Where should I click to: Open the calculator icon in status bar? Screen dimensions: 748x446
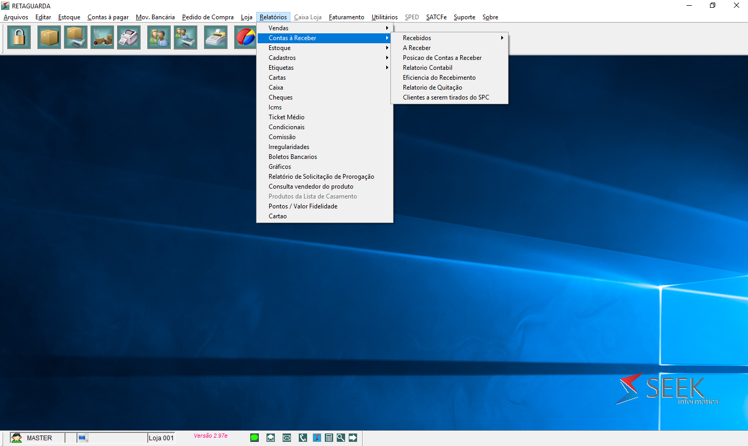(x=329, y=438)
